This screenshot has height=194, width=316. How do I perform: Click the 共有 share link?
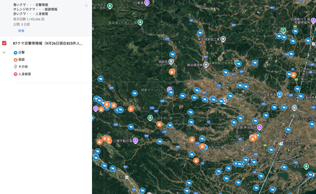(x=21, y=31)
